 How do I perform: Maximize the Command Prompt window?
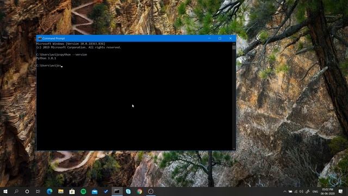click(x=220, y=38)
